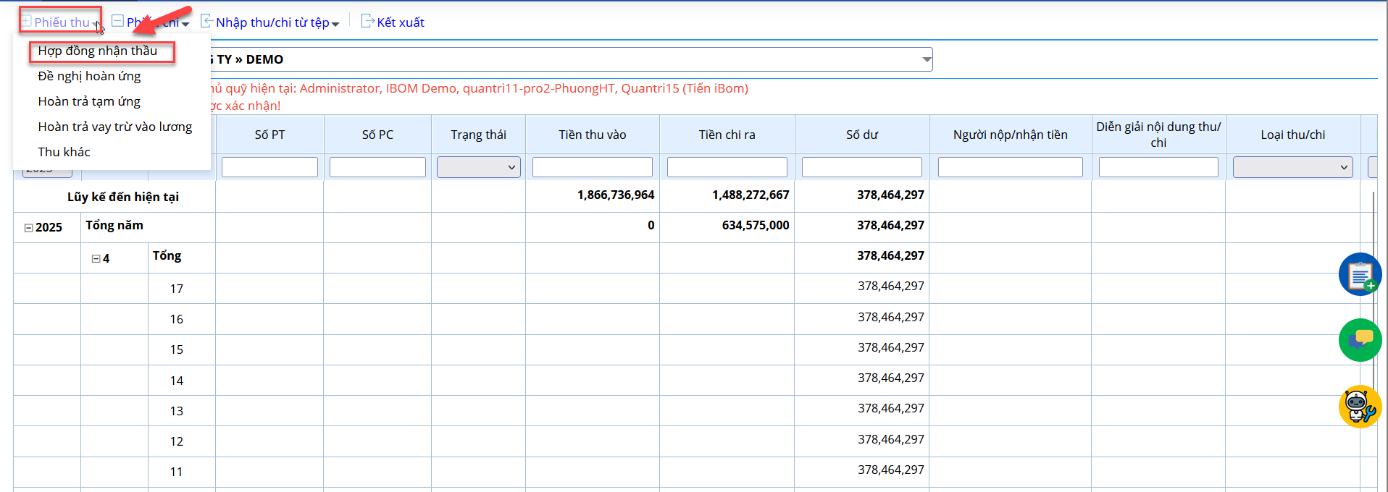Focus the Tiền thu vào filter field
Viewport: 1388px width, 492px height.
tap(593, 167)
